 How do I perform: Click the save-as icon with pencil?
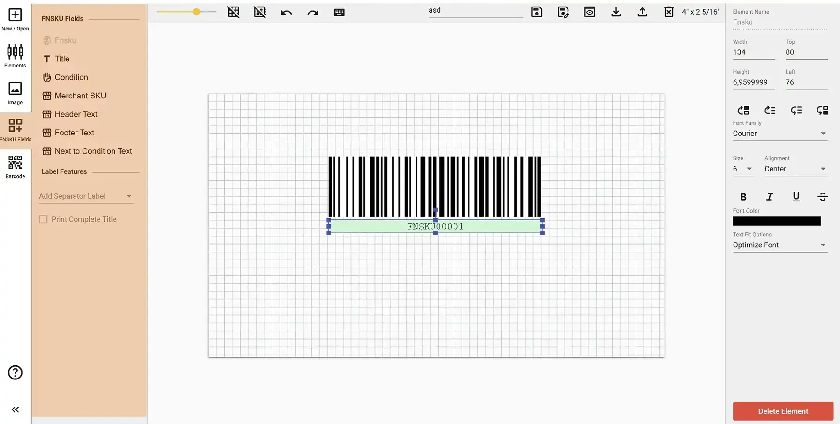point(563,12)
